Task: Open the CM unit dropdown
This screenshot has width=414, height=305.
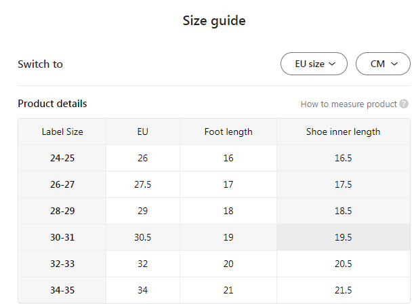Action: (383, 64)
